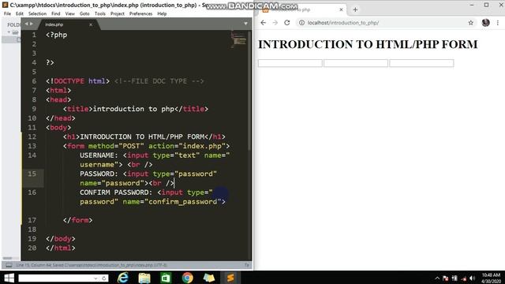Viewport: 505px width, 284px height.
Task: Go forward in Chrome browser
Action: [x=275, y=23]
